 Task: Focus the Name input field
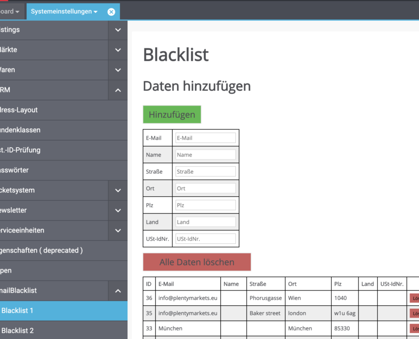(x=205, y=155)
